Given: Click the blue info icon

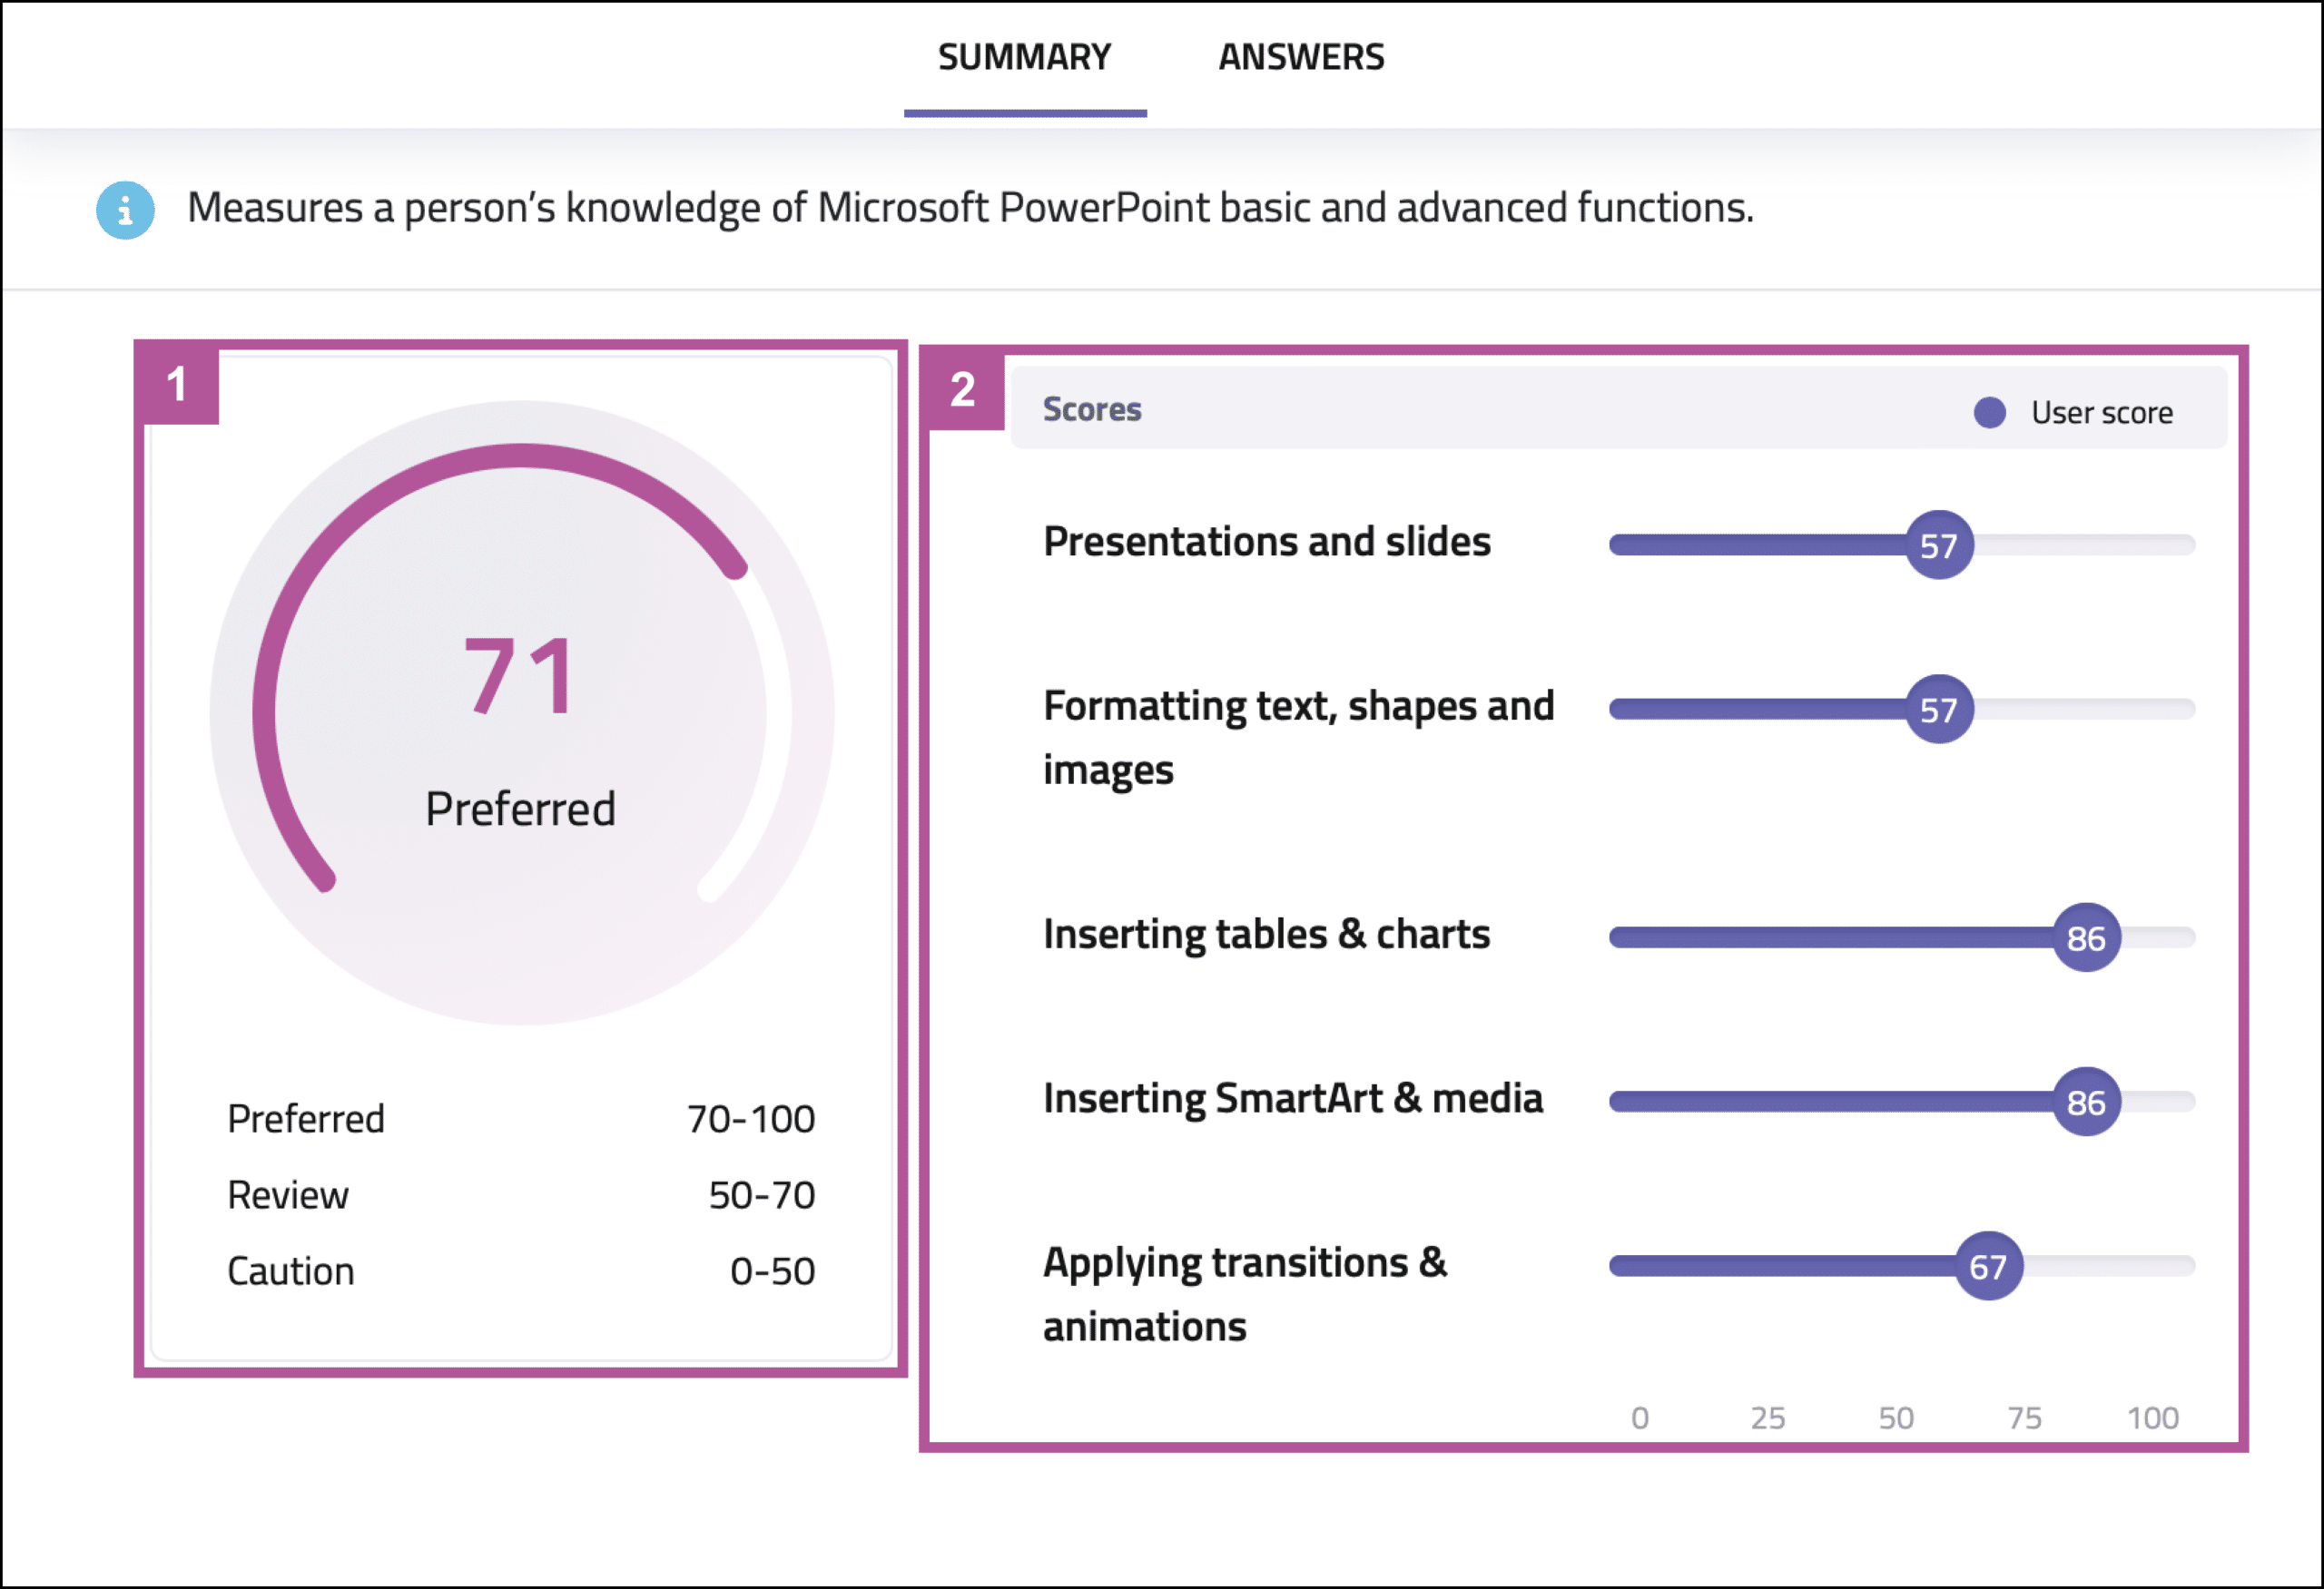Looking at the screenshot, I should point(125,210).
